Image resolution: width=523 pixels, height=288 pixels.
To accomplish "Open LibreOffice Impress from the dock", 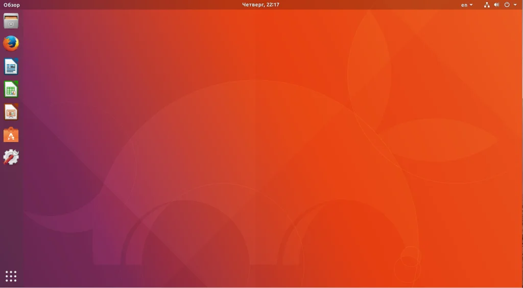I will [x=11, y=112].
